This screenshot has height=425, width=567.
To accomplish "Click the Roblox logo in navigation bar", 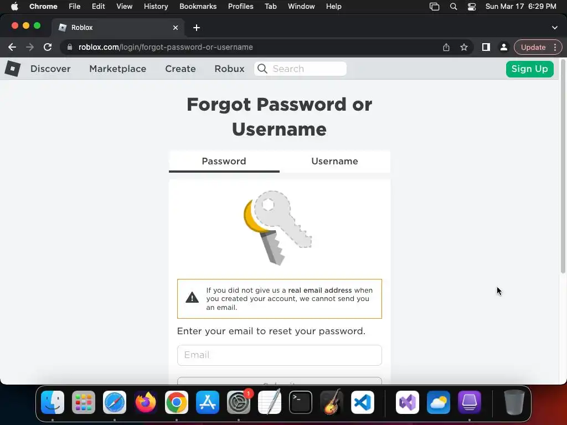I will (13, 68).
